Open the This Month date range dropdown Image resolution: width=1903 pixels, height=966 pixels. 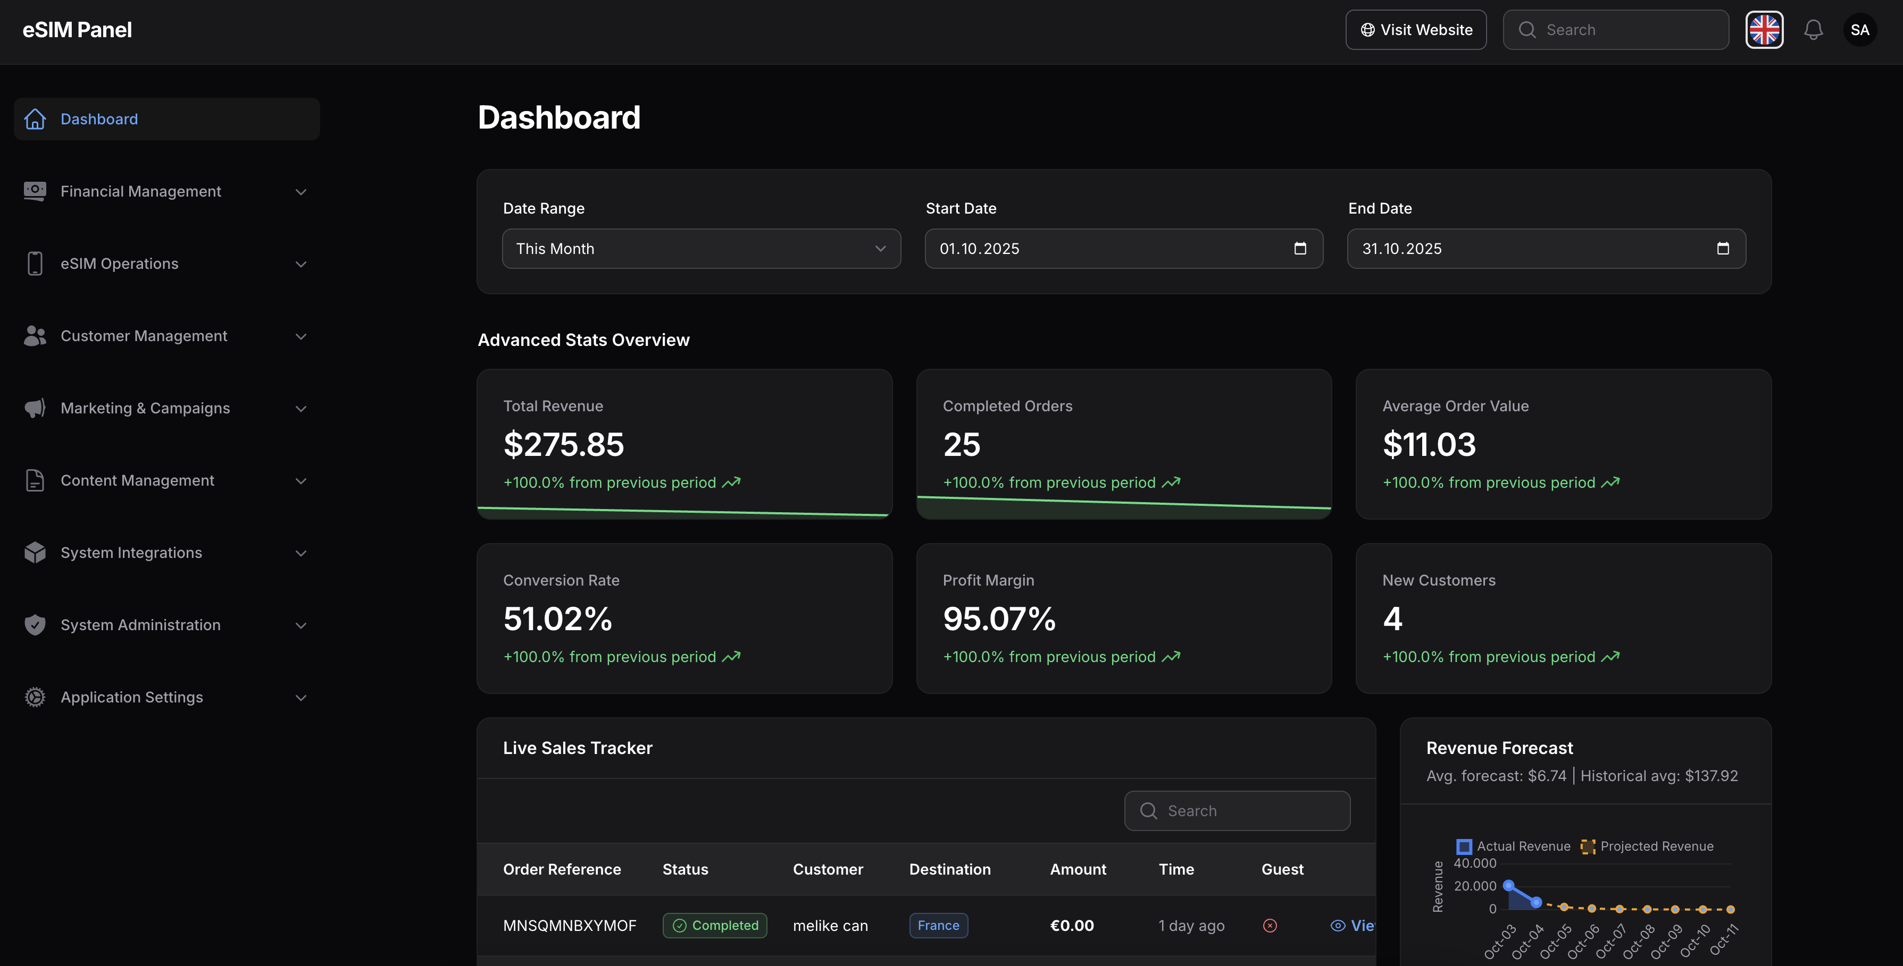(x=701, y=249)
